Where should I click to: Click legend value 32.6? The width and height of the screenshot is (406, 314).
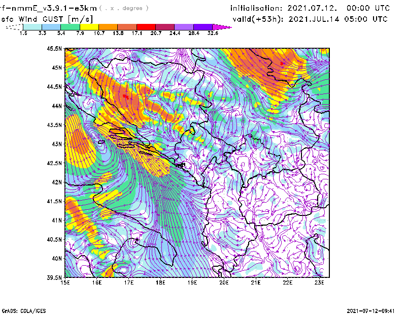point(213,33)
